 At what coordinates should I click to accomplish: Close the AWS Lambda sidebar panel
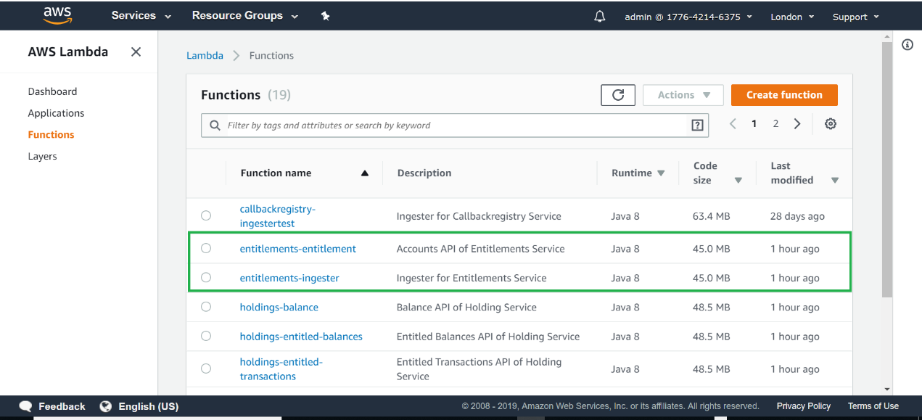point(136,52)
